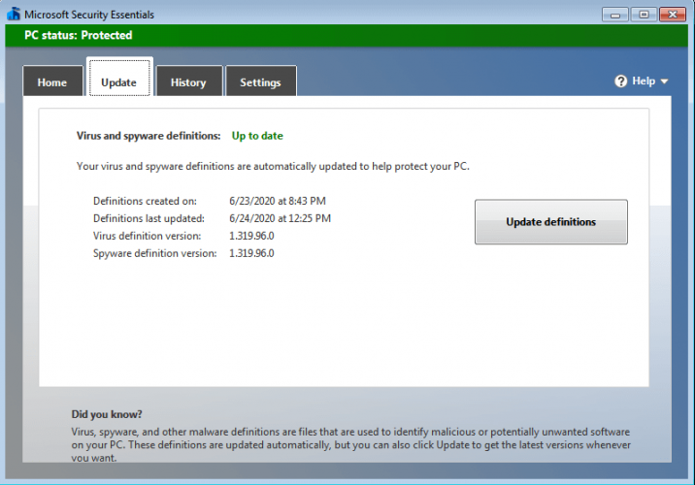The image size is (695, 485).
Task: Click the 'Microsoft Security Essentials' title text
Action: click(x=89, y=15)
